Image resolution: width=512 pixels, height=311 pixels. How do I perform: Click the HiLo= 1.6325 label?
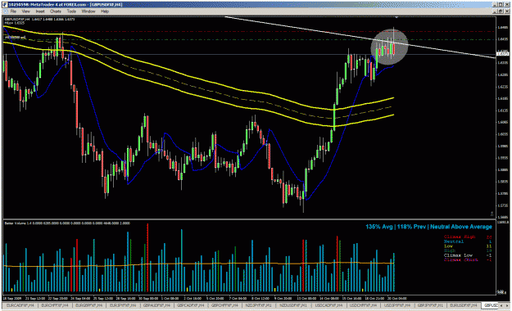(x=15, y=23)
